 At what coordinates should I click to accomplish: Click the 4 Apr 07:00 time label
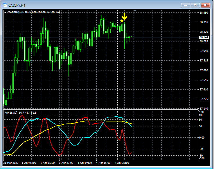(x=84, y=163)
